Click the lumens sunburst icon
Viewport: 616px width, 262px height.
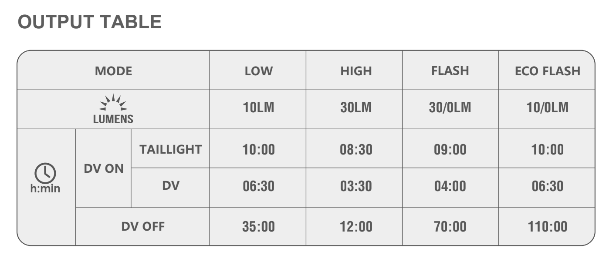[x=113, y=104]
